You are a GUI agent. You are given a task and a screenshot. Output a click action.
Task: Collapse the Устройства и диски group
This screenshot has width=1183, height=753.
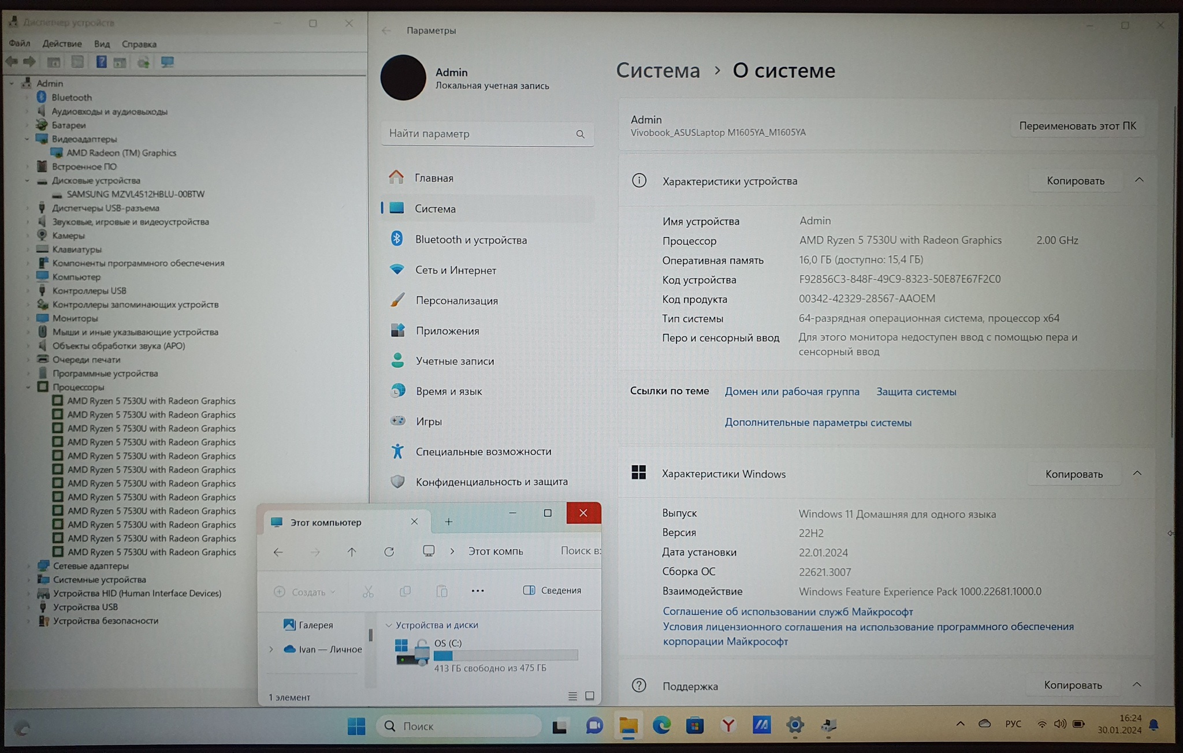tap(389, 625)
